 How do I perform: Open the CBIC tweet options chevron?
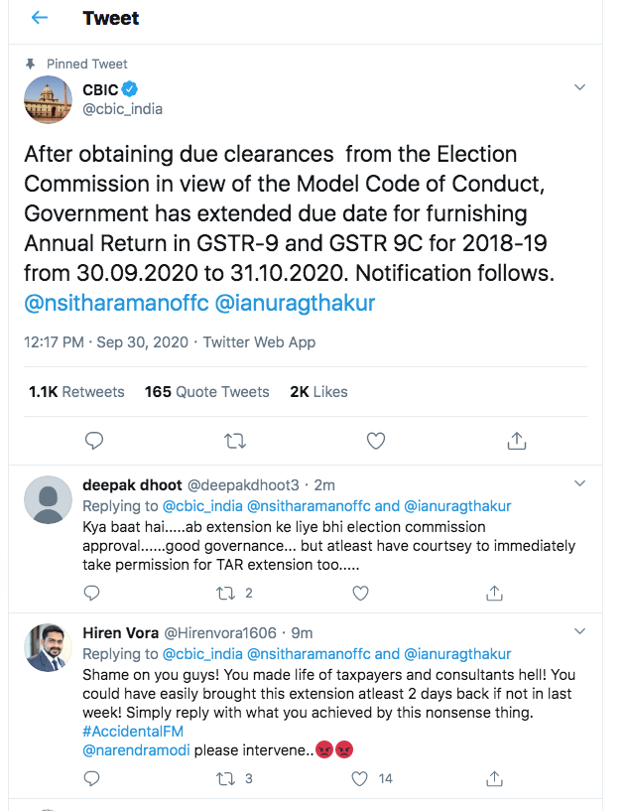(x=581, y=88)
